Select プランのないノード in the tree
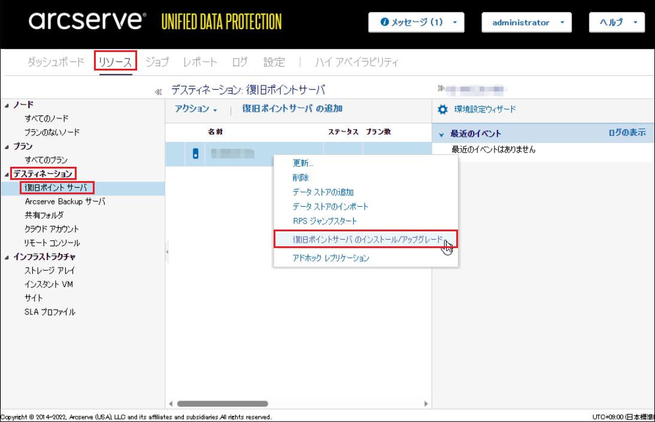Screen dimensions: 655x422 [x=52, y=132]
